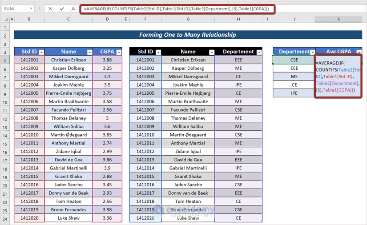Screen dimensions: 367x225
Task: Select all cells using corner triangle
Action: pyautogui.click(x=6, y=19)
